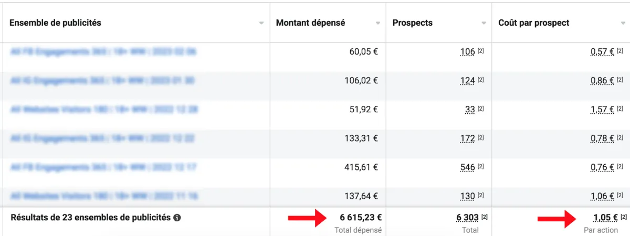Open the Ensemble de publicités column dropdown arrow
The height and width of the screenshot is (236, 630).
coord(261,23)
